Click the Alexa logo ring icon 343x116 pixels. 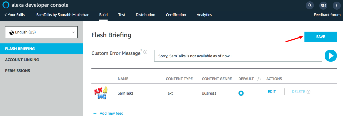(6, 5)
